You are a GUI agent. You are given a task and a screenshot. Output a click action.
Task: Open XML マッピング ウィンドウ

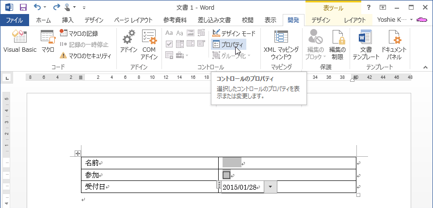[281, 45]
